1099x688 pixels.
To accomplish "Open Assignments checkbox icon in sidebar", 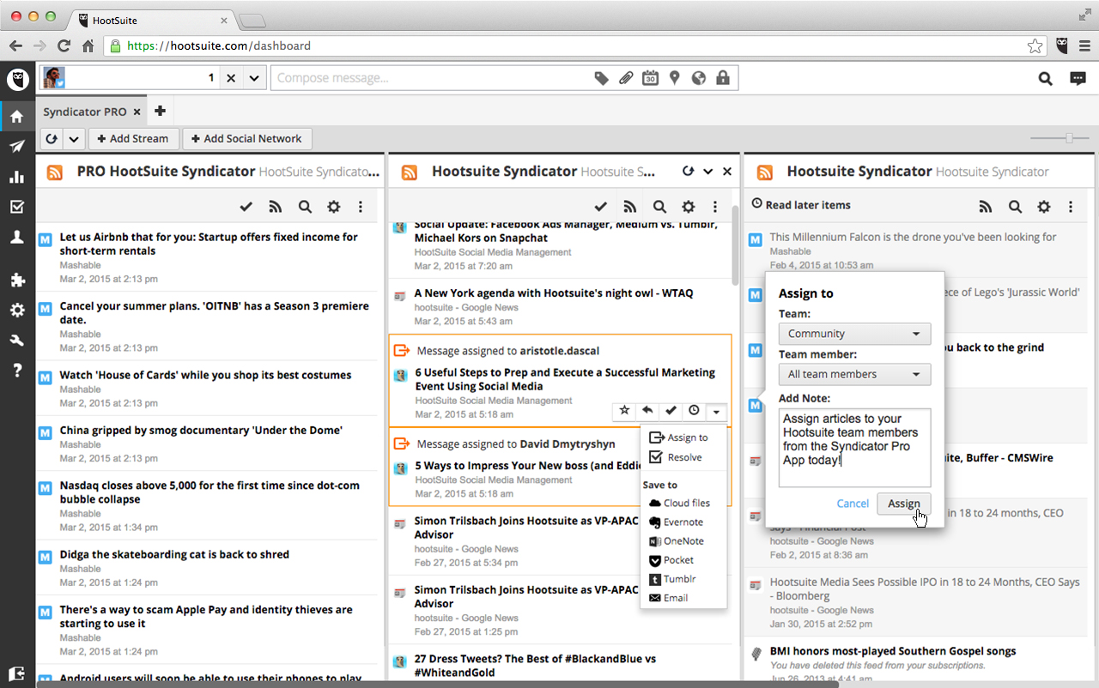I will click(17, 207).
